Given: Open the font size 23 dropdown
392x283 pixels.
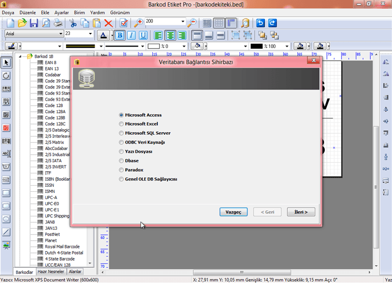Looking at the screenshot, I should point(90,34).
